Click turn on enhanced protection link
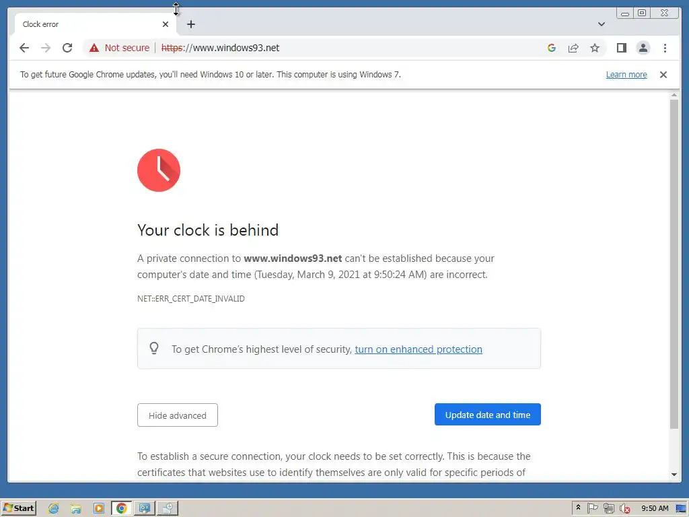Image resolution: width=689 pixels, height=517 pixels. click(x=419, y=349)
